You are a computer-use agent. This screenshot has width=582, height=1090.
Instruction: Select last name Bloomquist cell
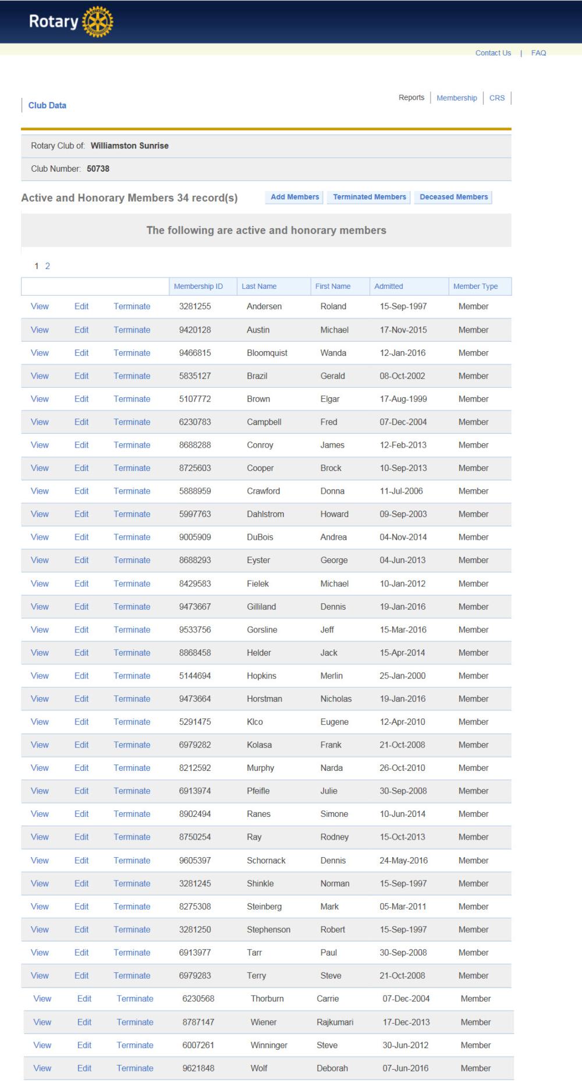click(267, 353)
